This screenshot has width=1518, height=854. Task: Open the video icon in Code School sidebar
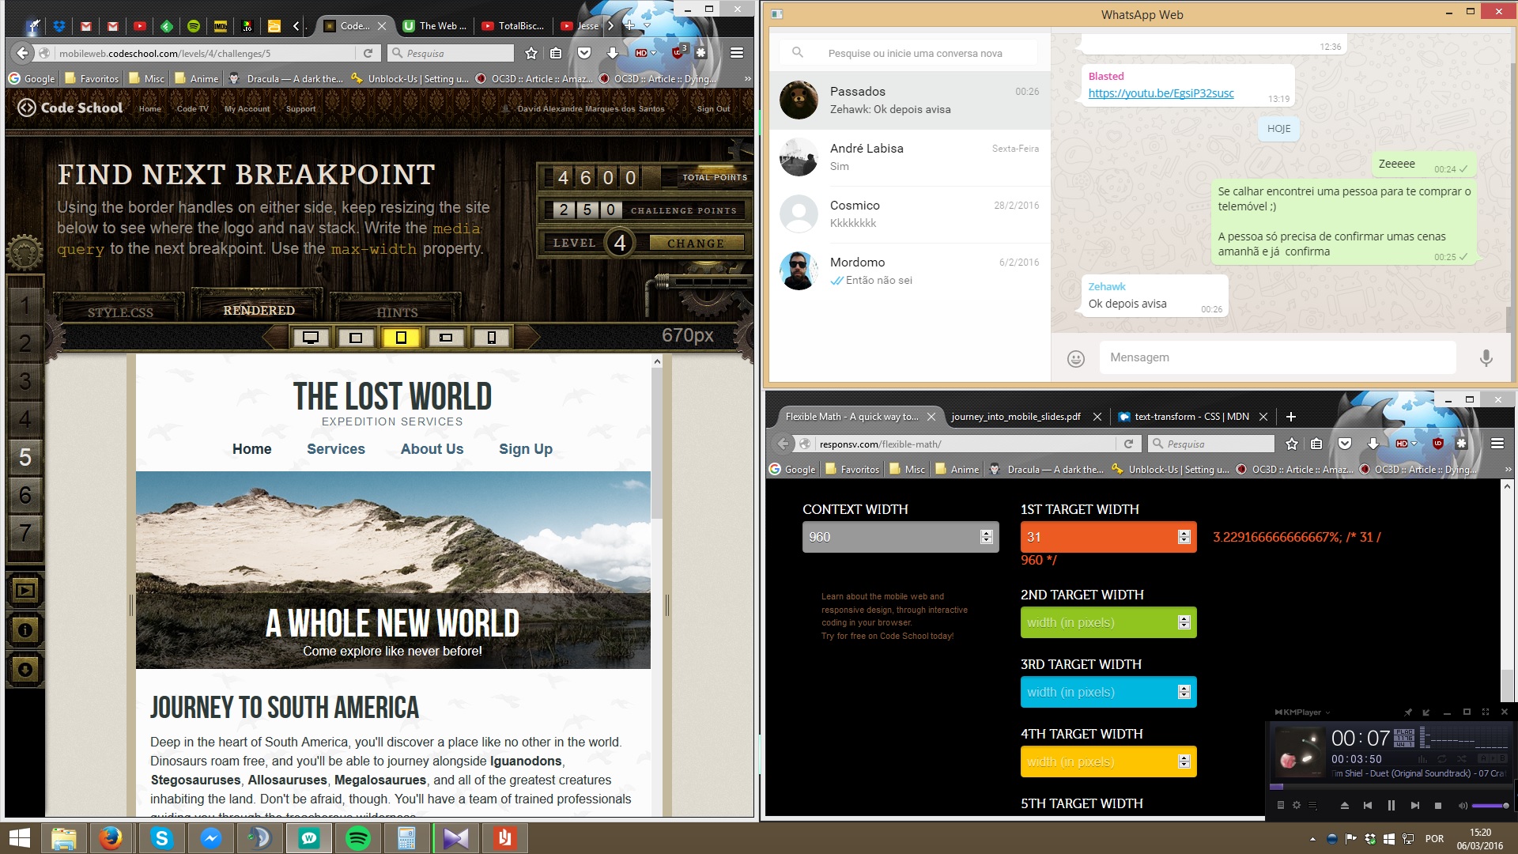[25, 590]
